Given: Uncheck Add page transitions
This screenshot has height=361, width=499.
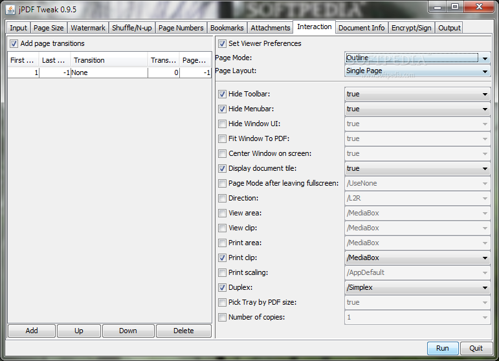Looking at the screenshot, I should click(x=14, y=43).
